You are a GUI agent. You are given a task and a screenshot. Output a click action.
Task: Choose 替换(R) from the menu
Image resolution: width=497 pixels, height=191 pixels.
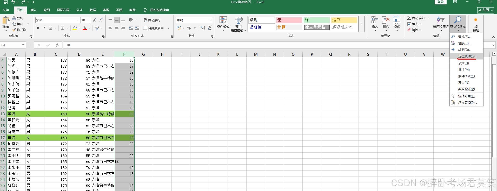coord(466,43)
